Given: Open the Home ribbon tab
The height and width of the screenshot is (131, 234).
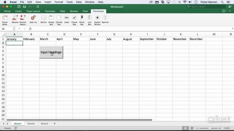Looking at the screenshot, I should (x=7, y=11).
